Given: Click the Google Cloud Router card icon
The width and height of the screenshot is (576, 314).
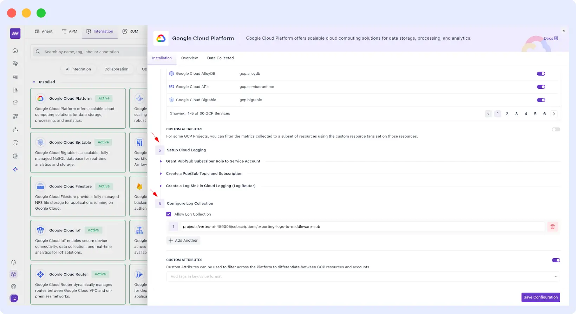Looking at the screenshot, I should (x=40, y=274).
